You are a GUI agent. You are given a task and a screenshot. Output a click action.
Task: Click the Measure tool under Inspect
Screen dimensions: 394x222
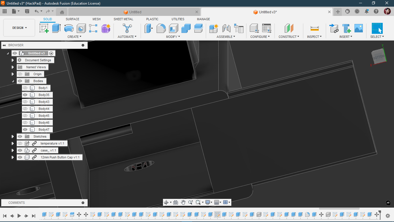[314, 28]
